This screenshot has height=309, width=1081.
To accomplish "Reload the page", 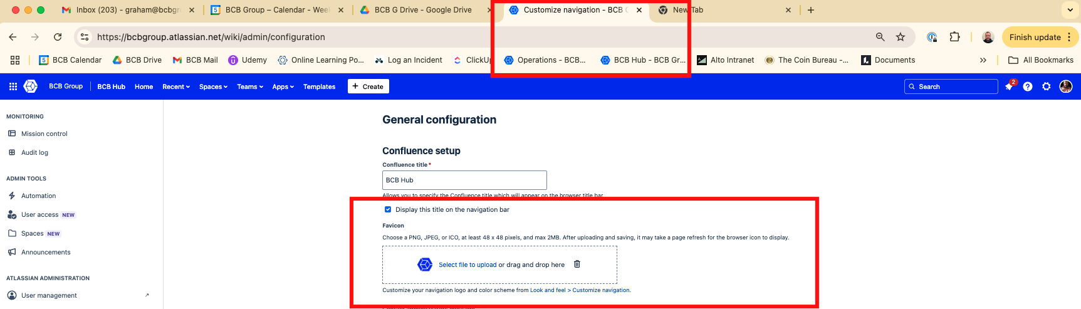I will [58, 37].
